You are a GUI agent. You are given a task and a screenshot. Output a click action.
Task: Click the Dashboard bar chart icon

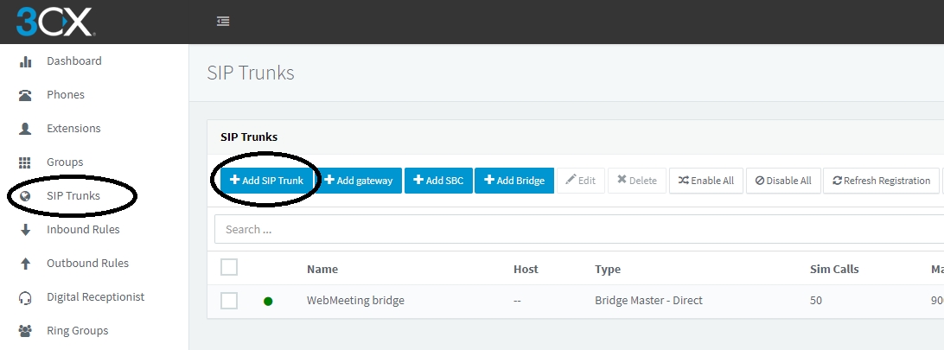[26, 61]
